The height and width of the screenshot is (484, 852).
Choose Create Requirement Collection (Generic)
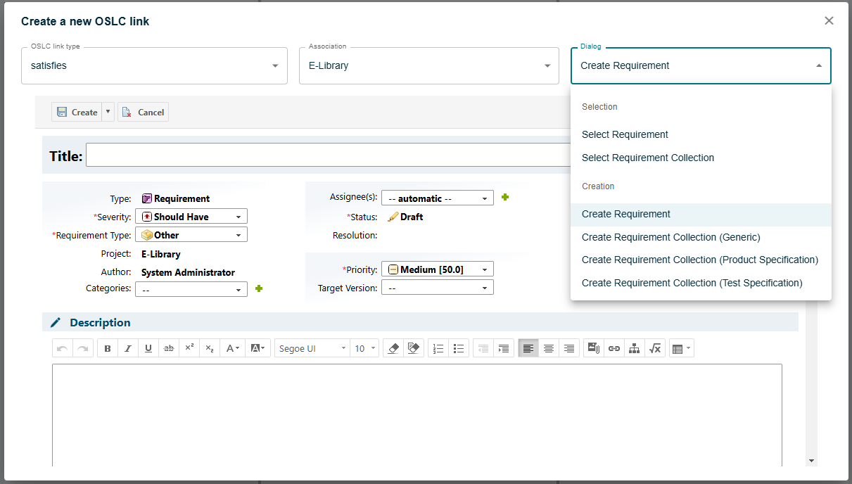coord(701,237)
